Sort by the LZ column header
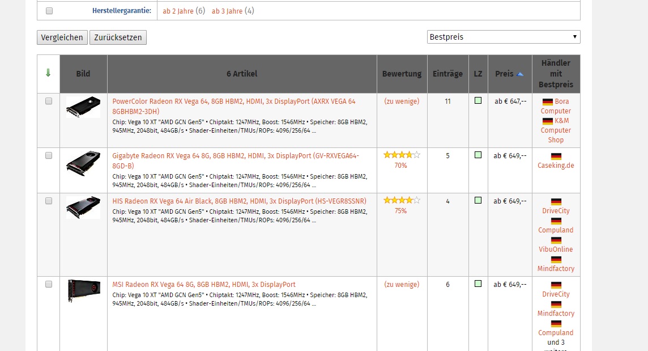The image size is (648, 351). tap(478, 74)
